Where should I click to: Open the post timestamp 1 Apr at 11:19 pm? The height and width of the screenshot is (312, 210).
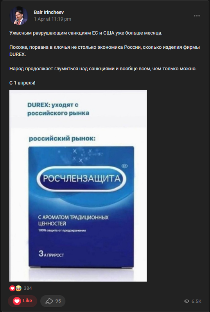point(52,19)
